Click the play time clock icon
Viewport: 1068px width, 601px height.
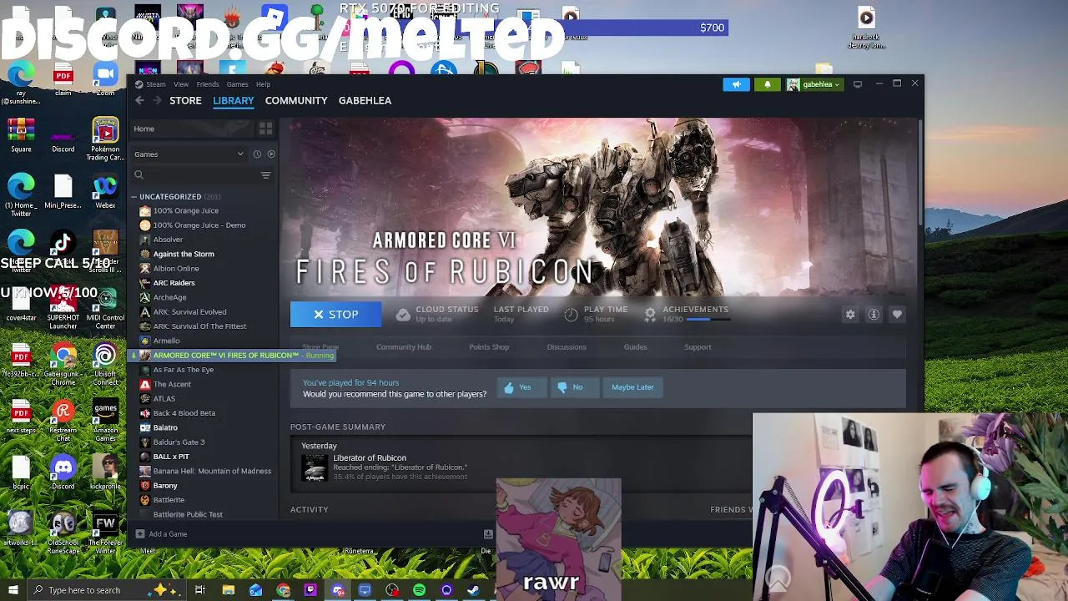coord(571,315)
